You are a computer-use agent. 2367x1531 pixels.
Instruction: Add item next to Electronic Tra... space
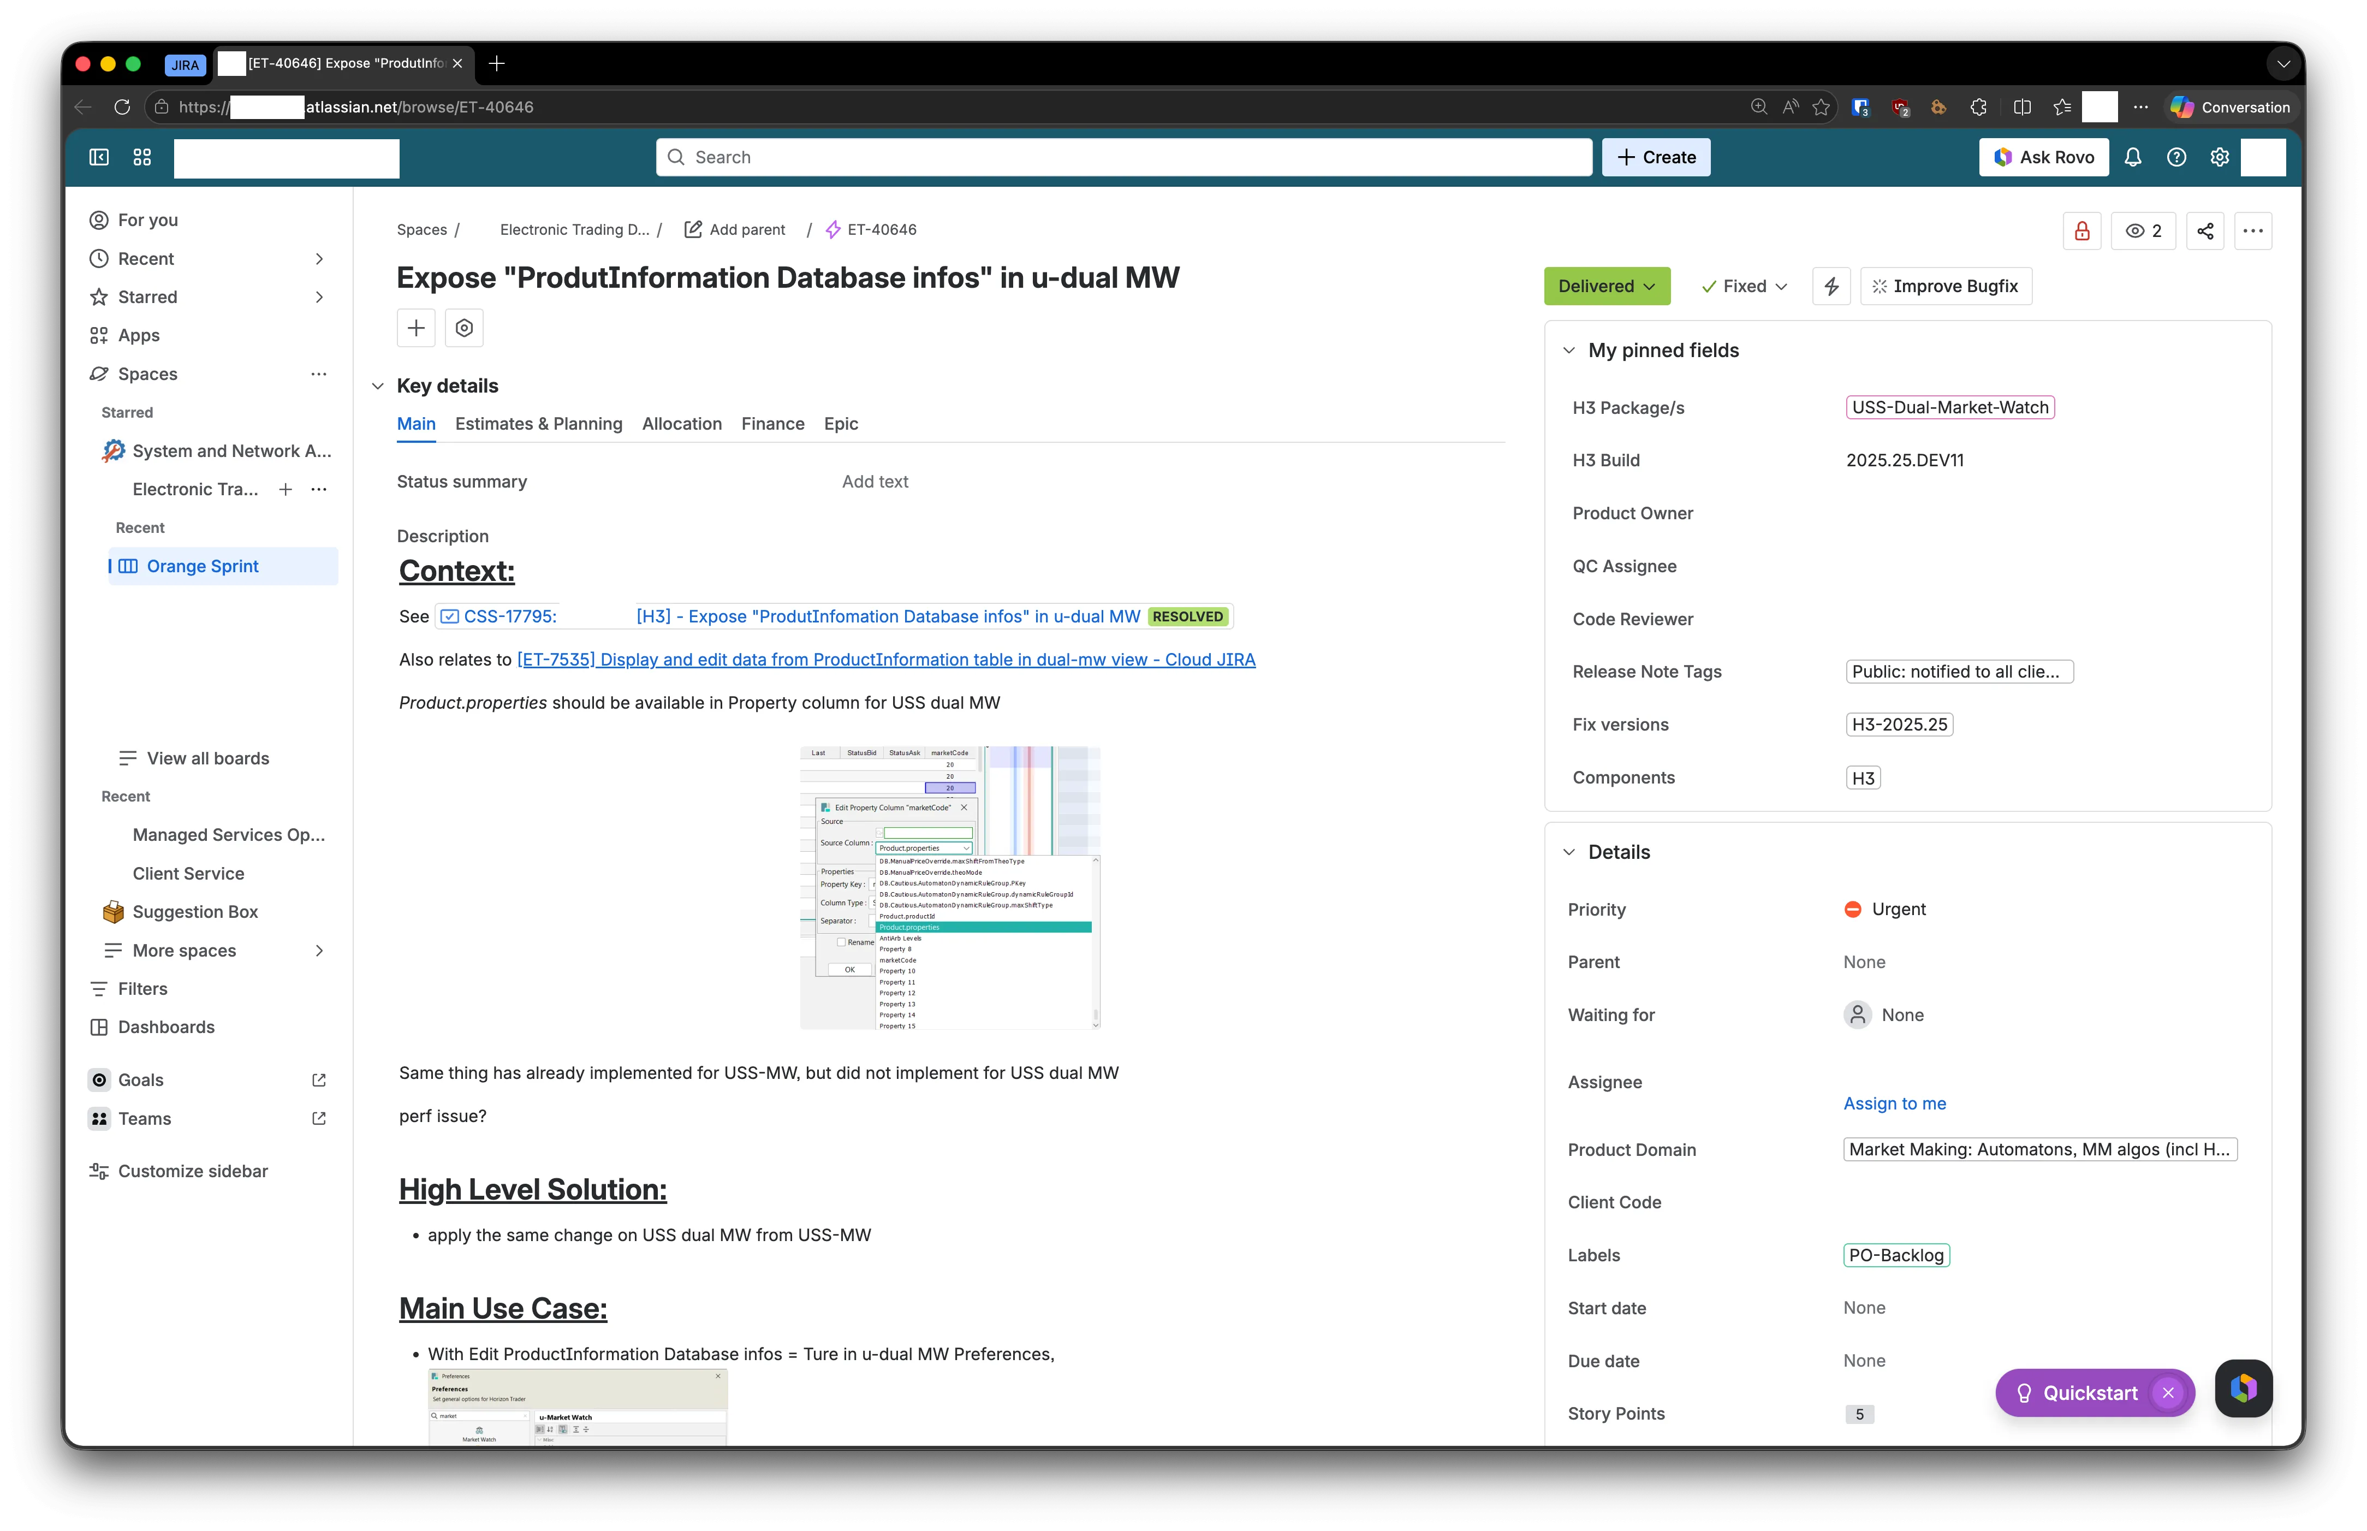pyautogui.click(x=285, y=489)
